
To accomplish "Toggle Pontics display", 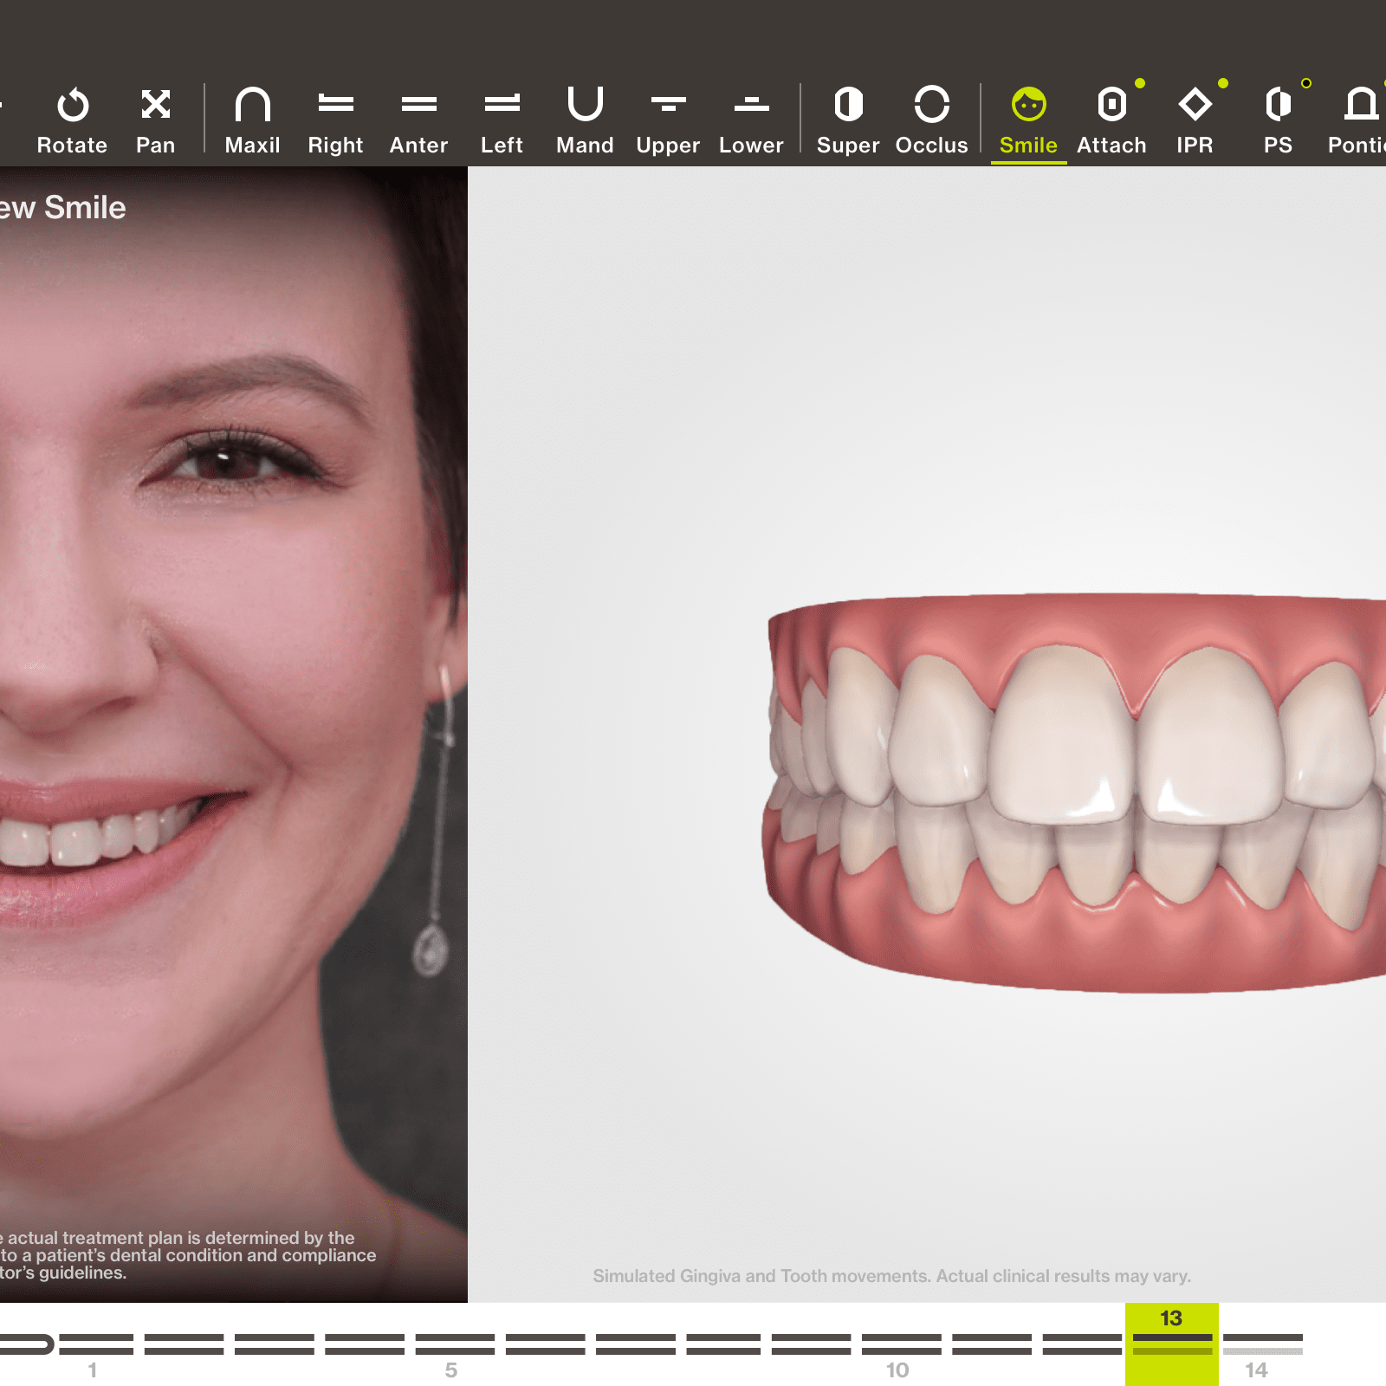I will pos(1358,121).
